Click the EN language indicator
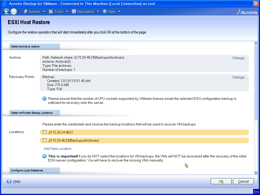This screenshot has height=195, width=260. click(256, 192)
